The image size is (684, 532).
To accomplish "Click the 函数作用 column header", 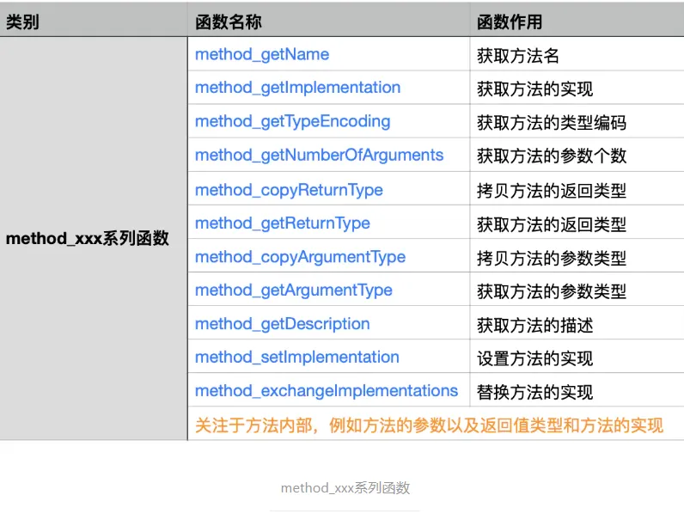I will coord(577,21).
